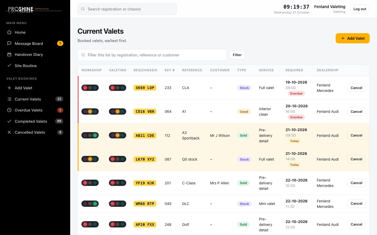Click the Handover Diary calendar icon

[9, 55]
